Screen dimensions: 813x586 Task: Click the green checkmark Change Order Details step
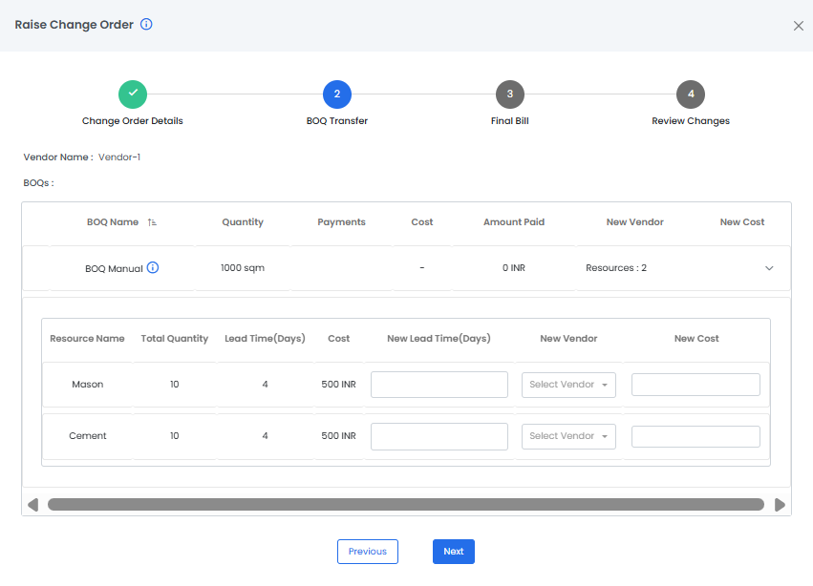[133, 94]
